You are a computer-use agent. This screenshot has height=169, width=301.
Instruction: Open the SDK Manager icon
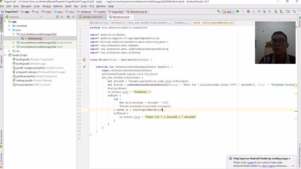click(281, 11)
